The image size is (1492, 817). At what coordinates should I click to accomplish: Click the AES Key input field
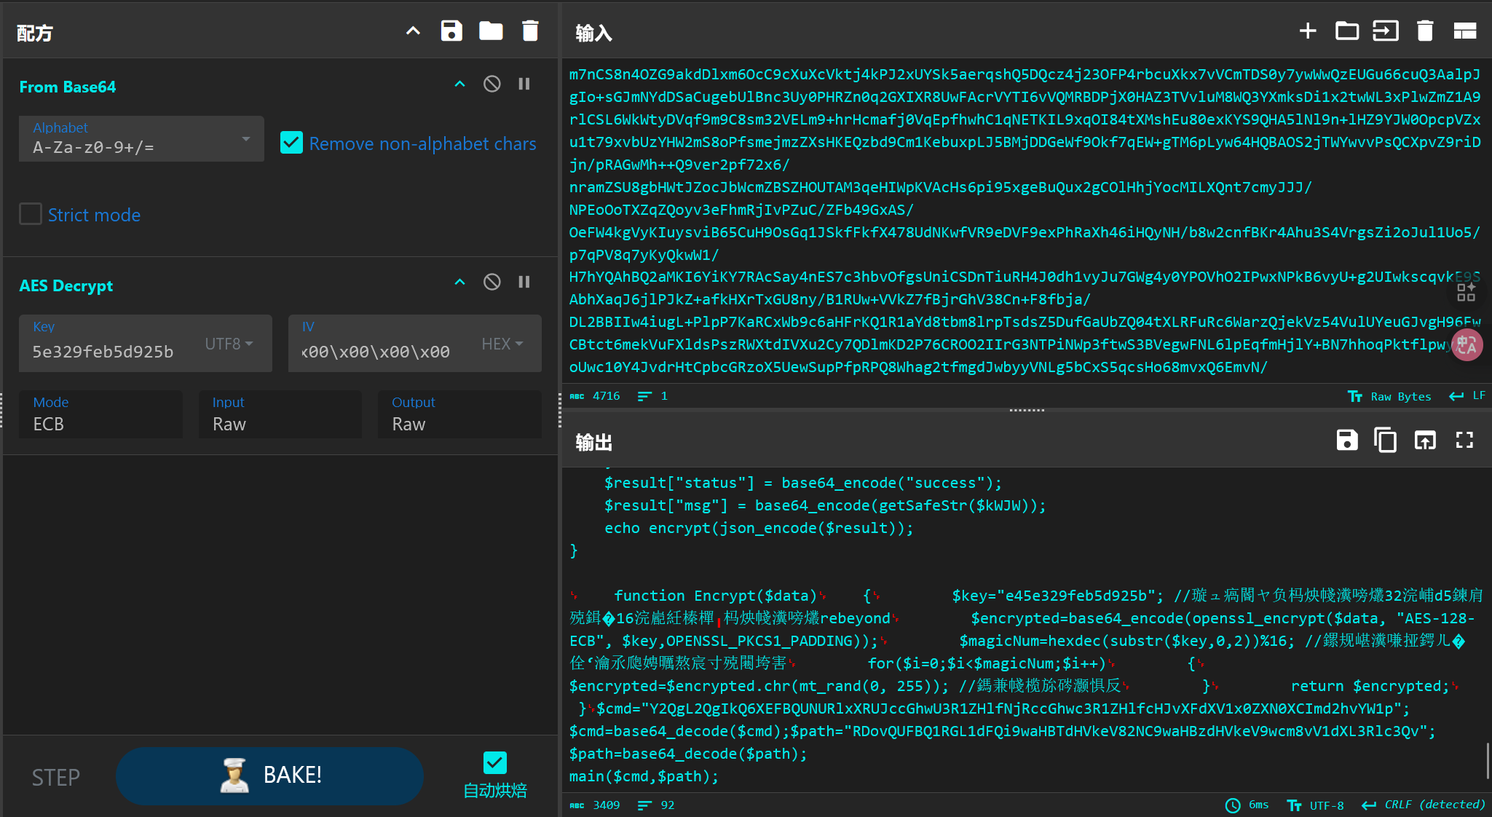click(109, 351)
